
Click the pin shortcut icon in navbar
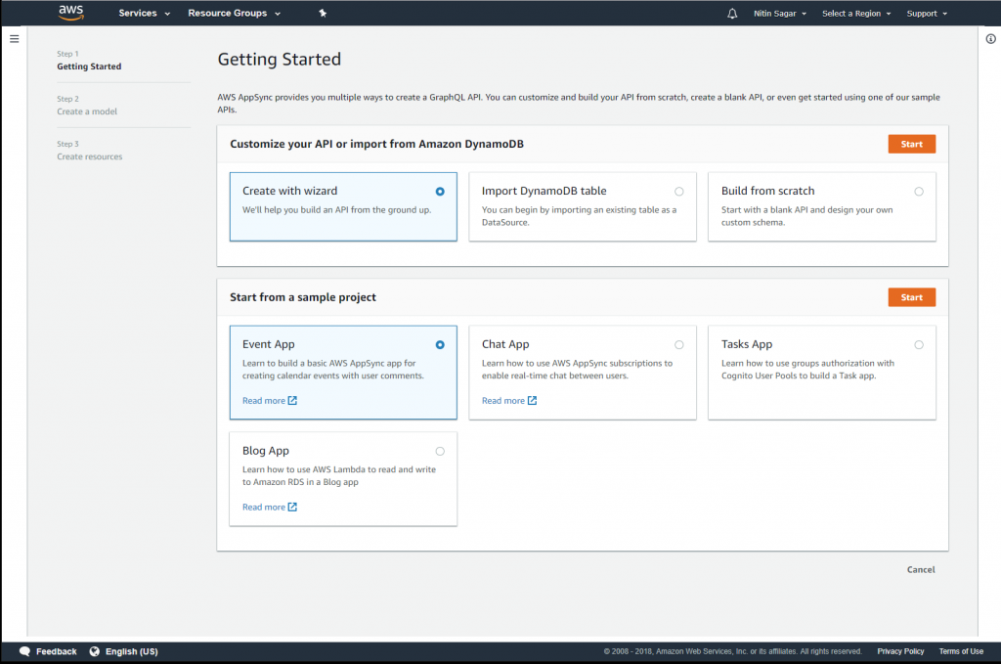(x=324, y=14)
